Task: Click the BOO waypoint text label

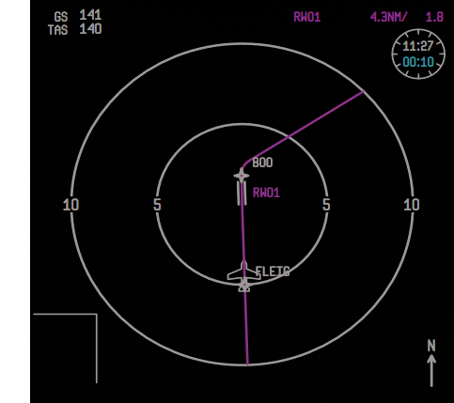Action: [x=262, y=163]
